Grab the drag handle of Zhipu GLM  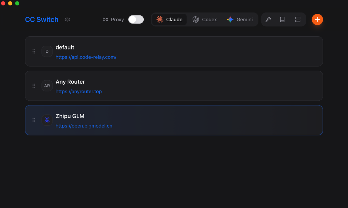tap(34, 120)
